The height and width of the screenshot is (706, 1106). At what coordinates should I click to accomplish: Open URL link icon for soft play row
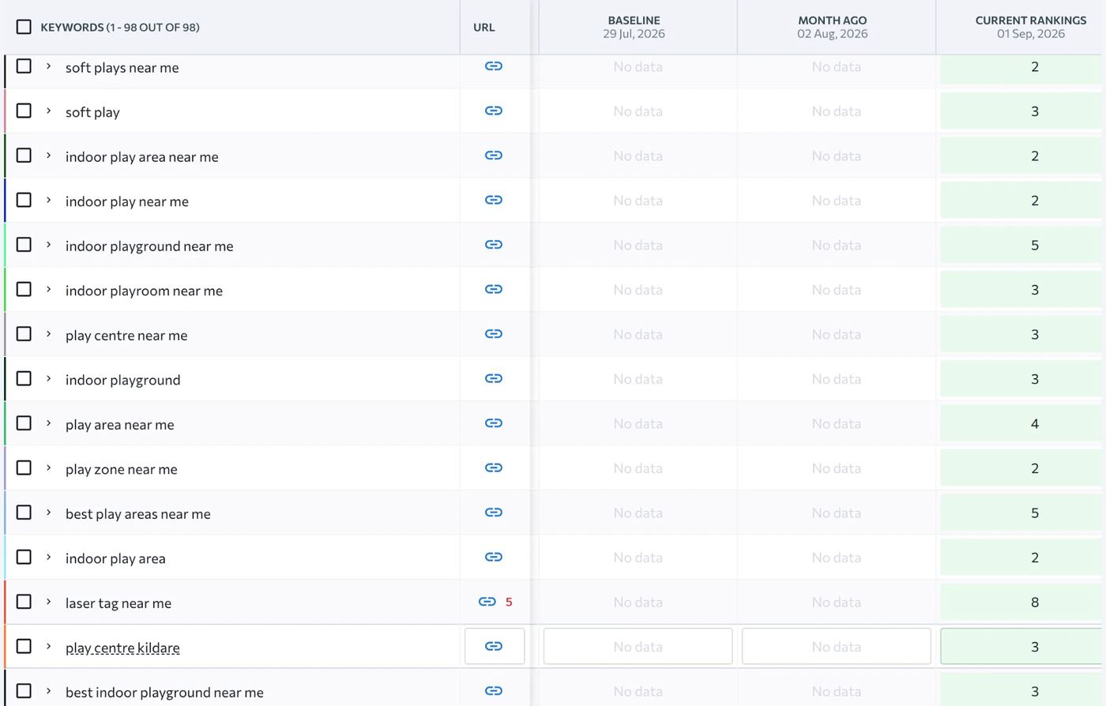(494, 111)
